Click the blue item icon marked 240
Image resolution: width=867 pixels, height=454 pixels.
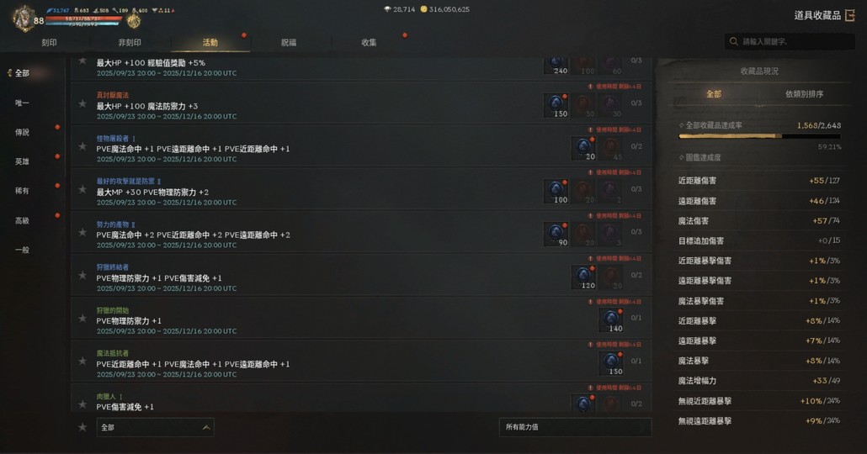(556, 65)
